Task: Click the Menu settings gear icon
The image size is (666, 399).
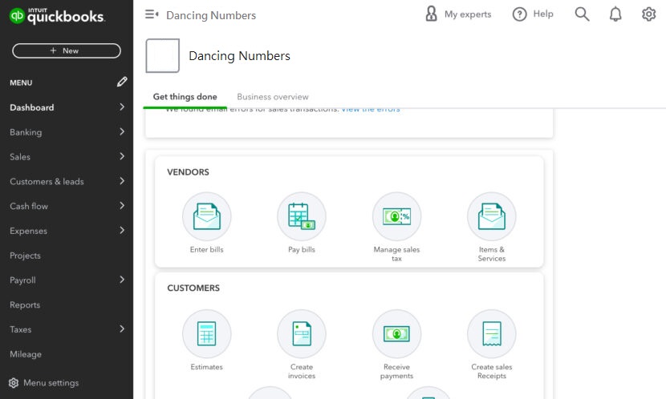Action: tap(14, 383)
